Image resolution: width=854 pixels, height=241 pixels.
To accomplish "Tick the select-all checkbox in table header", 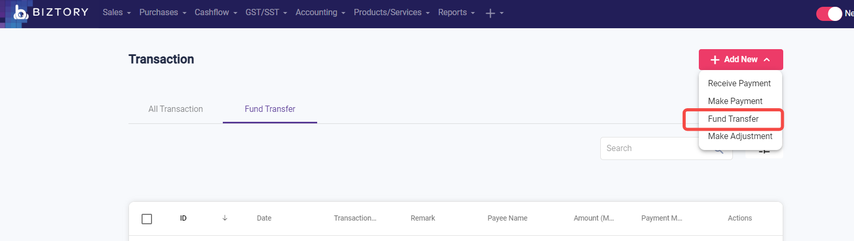I will click(147, 219).
